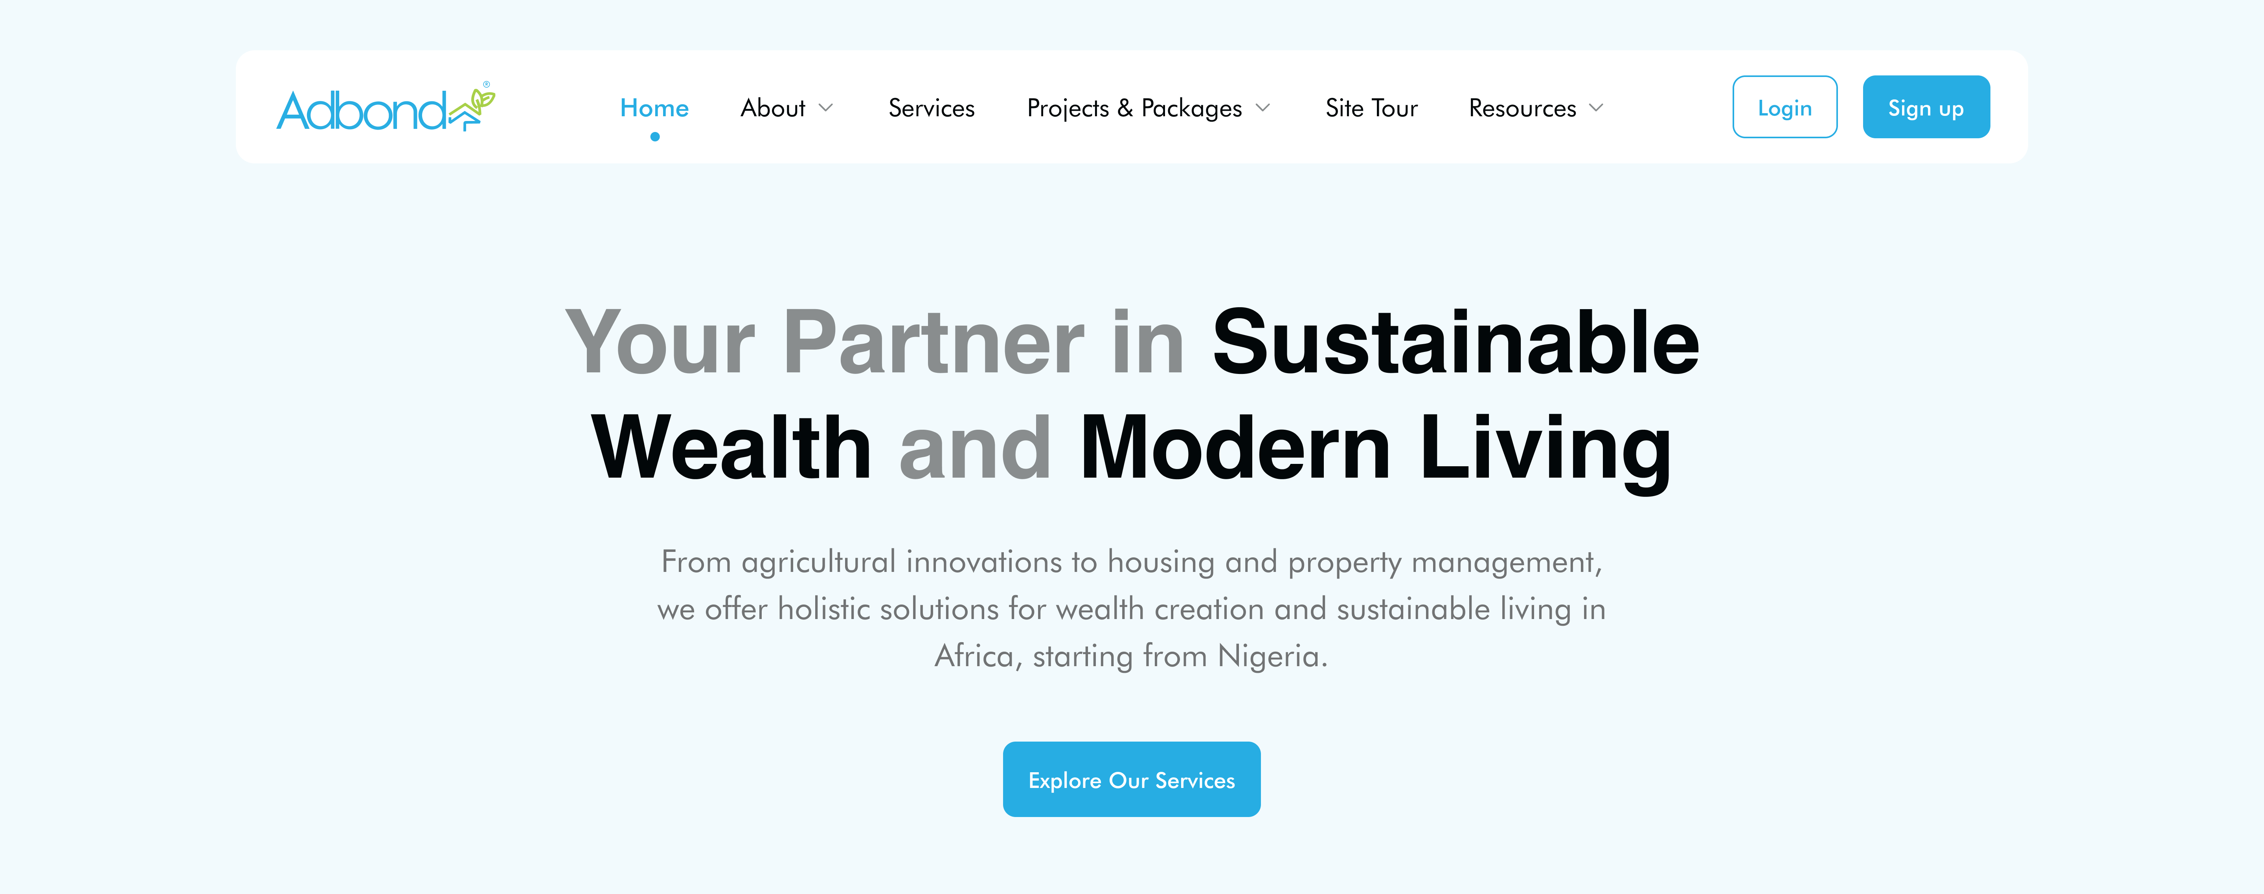Click the Explore Our Services button
The height and width of the screenshot is (894, 2264).
click(1131, 780)
